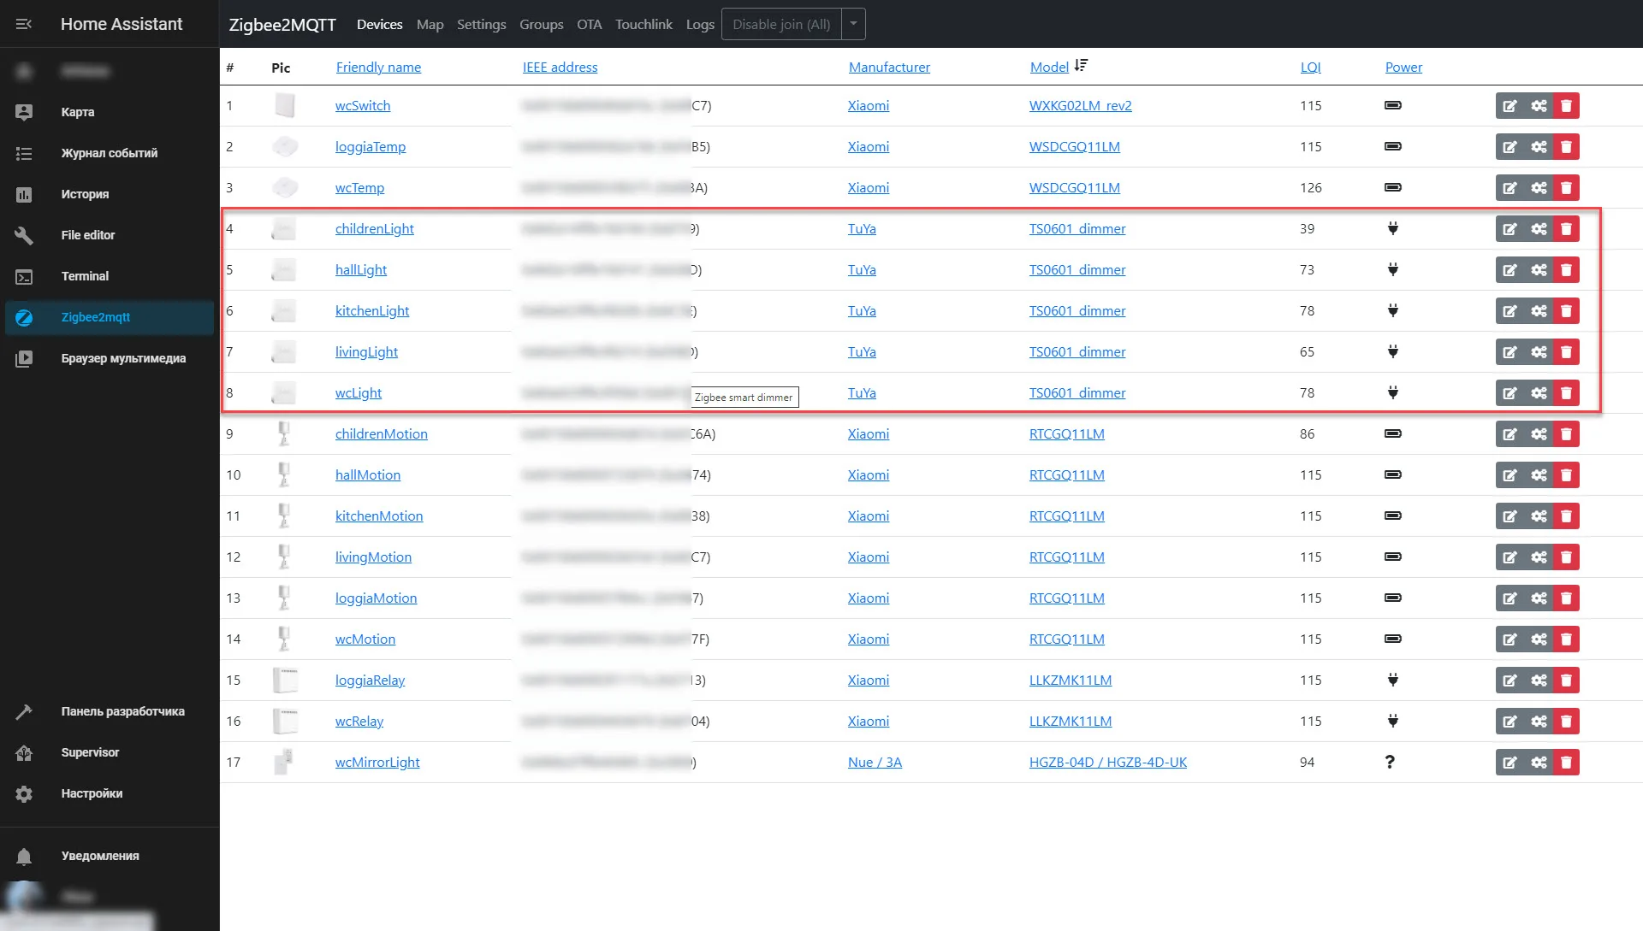Click delete trash icon for loggiaTemp
The image size is (1643, 931).
pos(1566,147)
